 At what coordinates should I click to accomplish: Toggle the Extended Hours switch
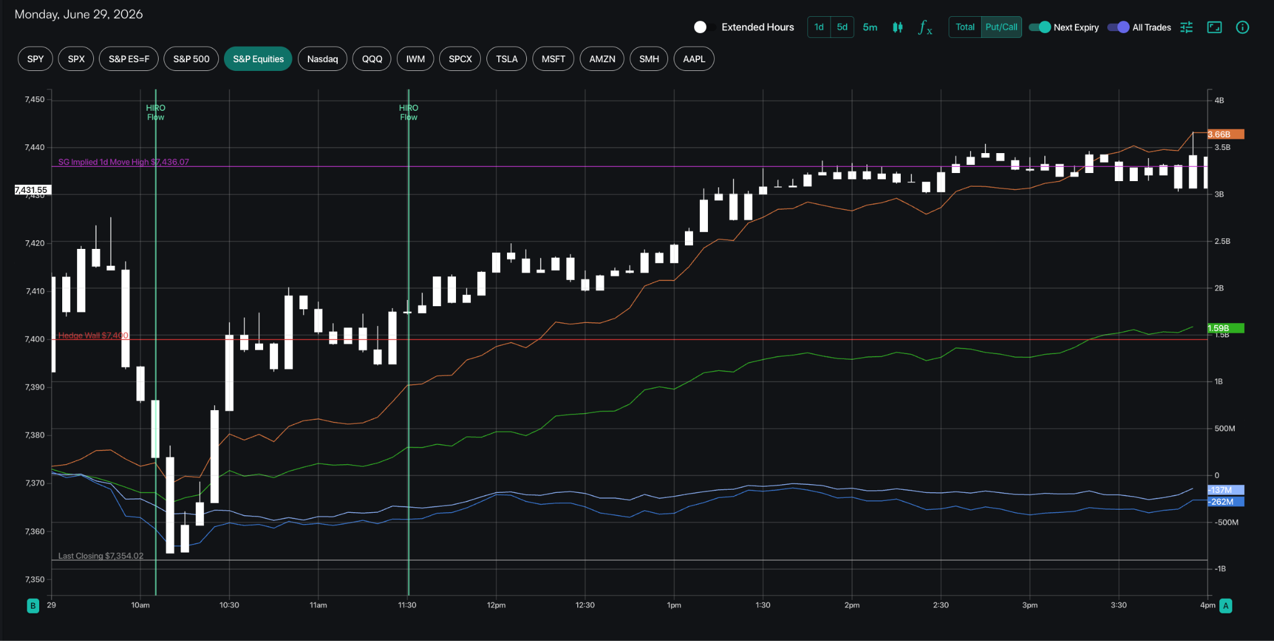tap(700, 27)
